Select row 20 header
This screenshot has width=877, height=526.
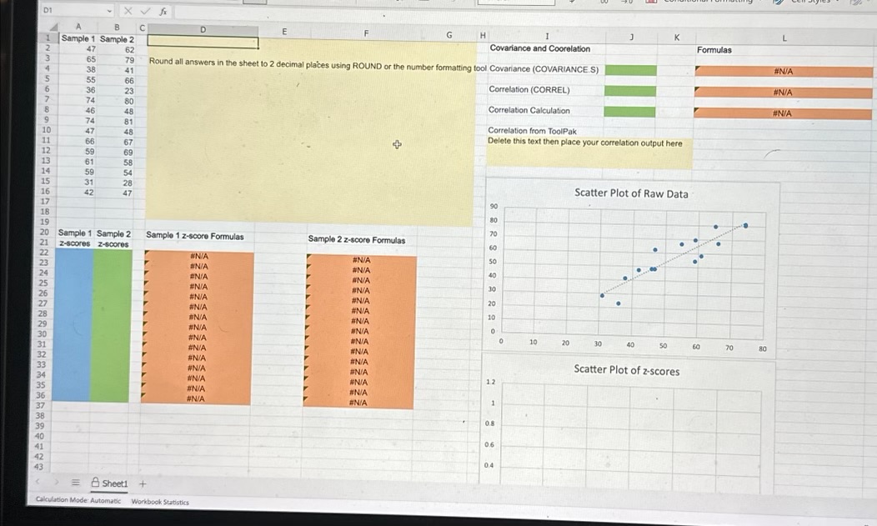[44, 232]
